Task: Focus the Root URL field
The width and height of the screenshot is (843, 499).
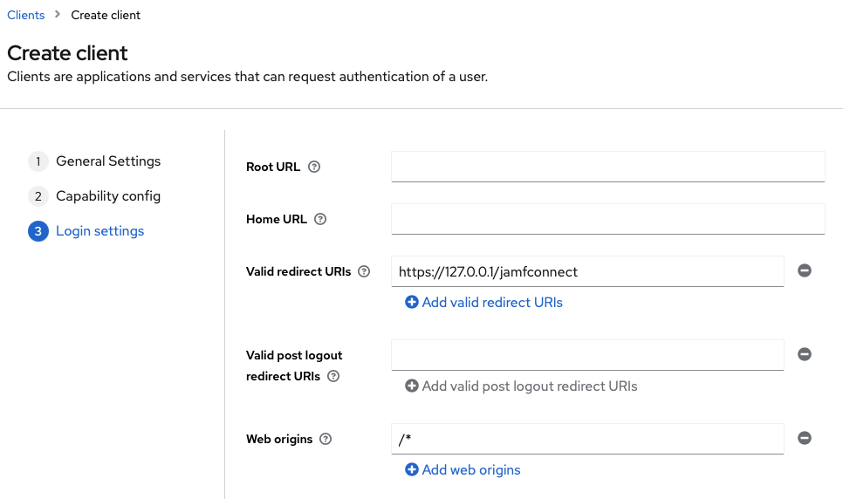Action: (x=608, y=167)
